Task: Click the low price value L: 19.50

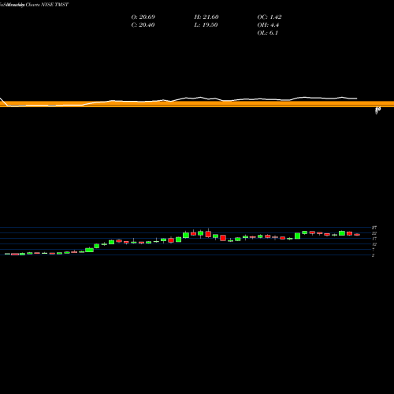Action: pos(206,25)
